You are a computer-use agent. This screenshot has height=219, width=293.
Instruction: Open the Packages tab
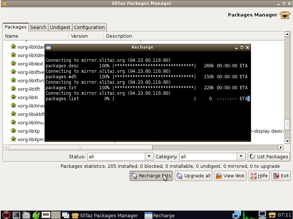click(x=16, y=27)
